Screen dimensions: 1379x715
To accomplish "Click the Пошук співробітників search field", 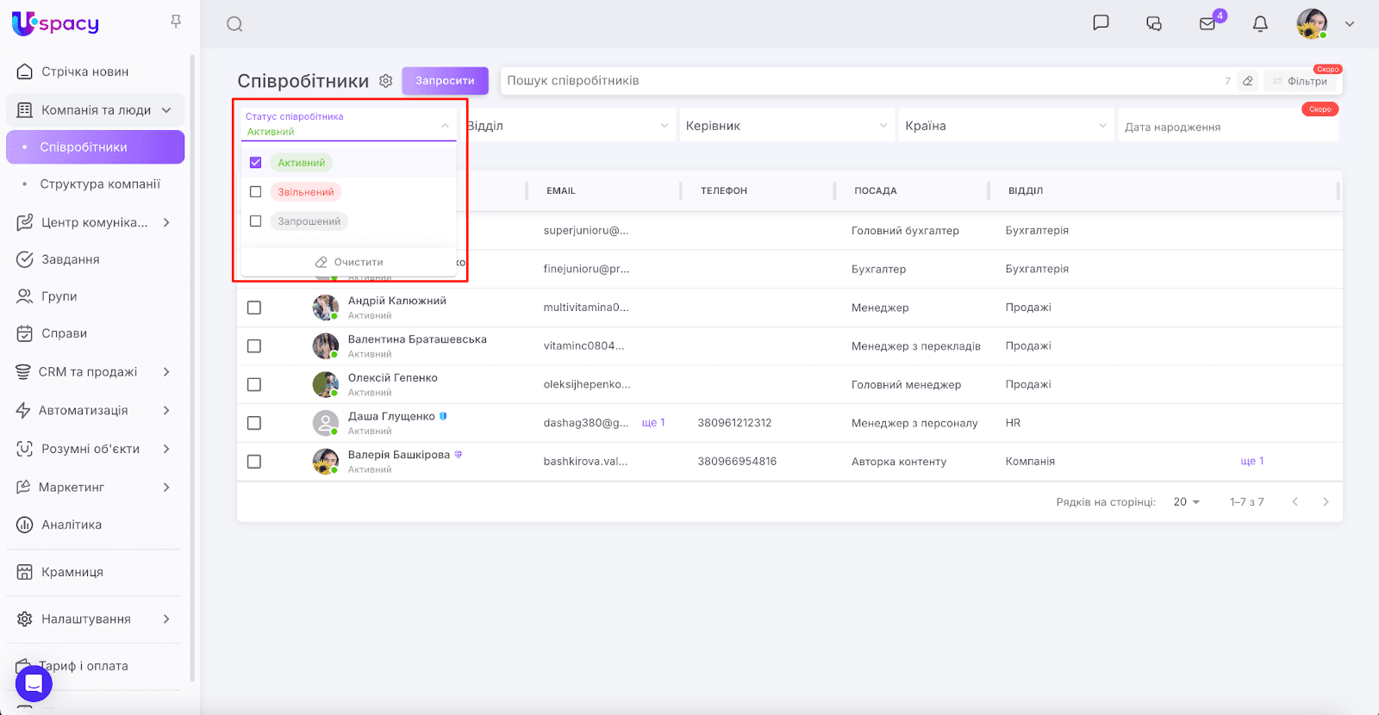I will (862, 81).
